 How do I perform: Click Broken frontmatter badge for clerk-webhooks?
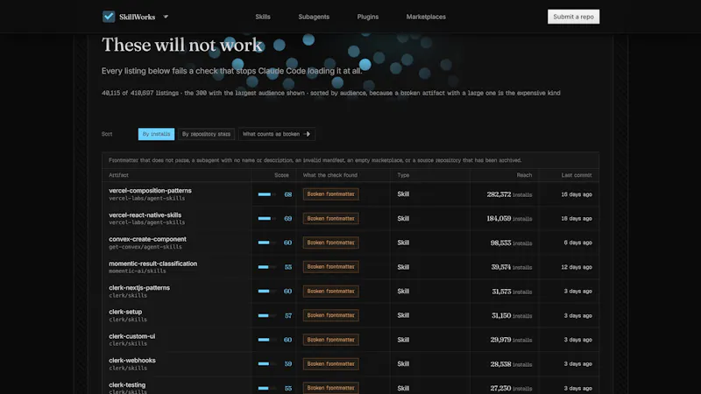coord(331,363)
